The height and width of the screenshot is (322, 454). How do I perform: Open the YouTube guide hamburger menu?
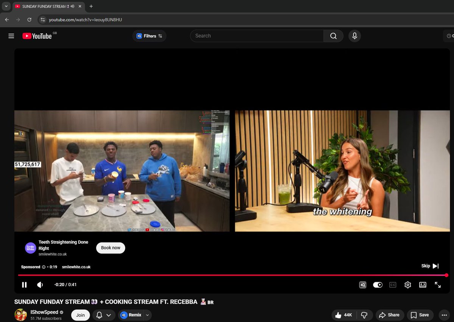click(11, 36)
